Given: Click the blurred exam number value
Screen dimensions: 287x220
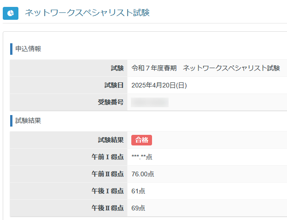Looking at the screenshot, I should pyautogui.click(x=150, y=102).
